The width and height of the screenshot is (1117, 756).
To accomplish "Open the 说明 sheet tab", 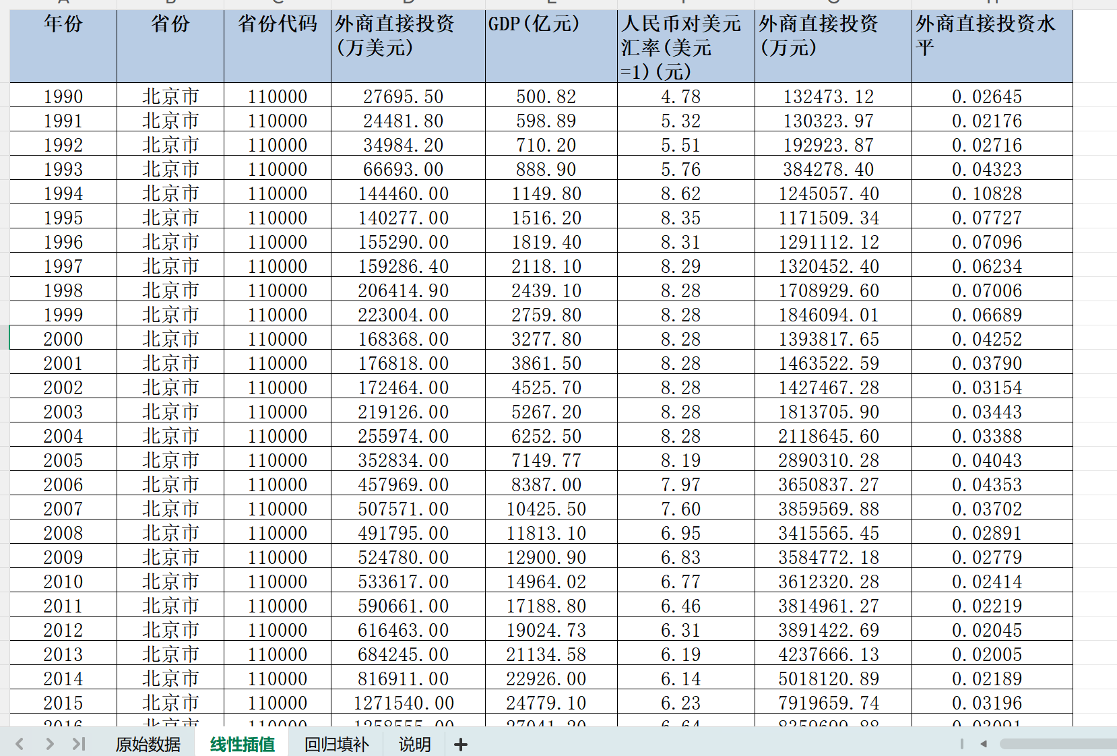I will [x=414, y=744].
